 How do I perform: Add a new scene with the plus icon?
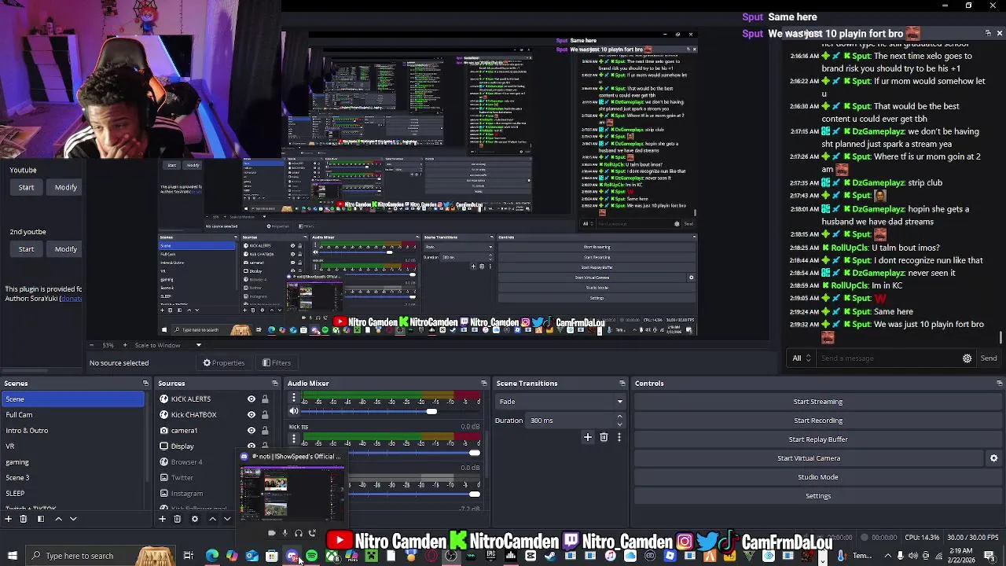click(8, 519)
